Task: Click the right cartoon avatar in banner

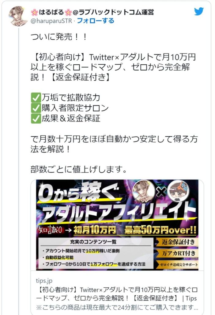Action: point(178,191)
